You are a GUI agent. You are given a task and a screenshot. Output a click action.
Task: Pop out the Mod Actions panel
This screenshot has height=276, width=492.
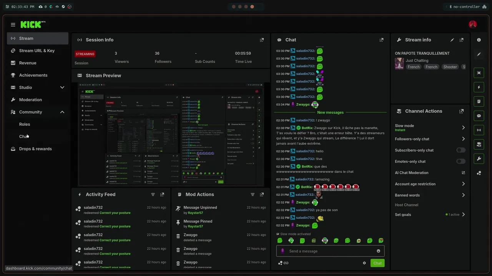click(262, 194)
